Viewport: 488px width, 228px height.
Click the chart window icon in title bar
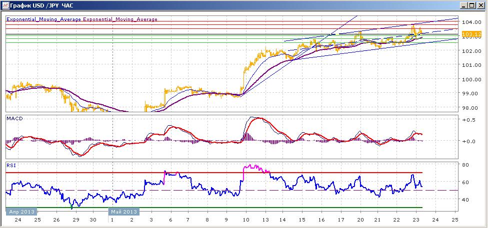[5, 5]
